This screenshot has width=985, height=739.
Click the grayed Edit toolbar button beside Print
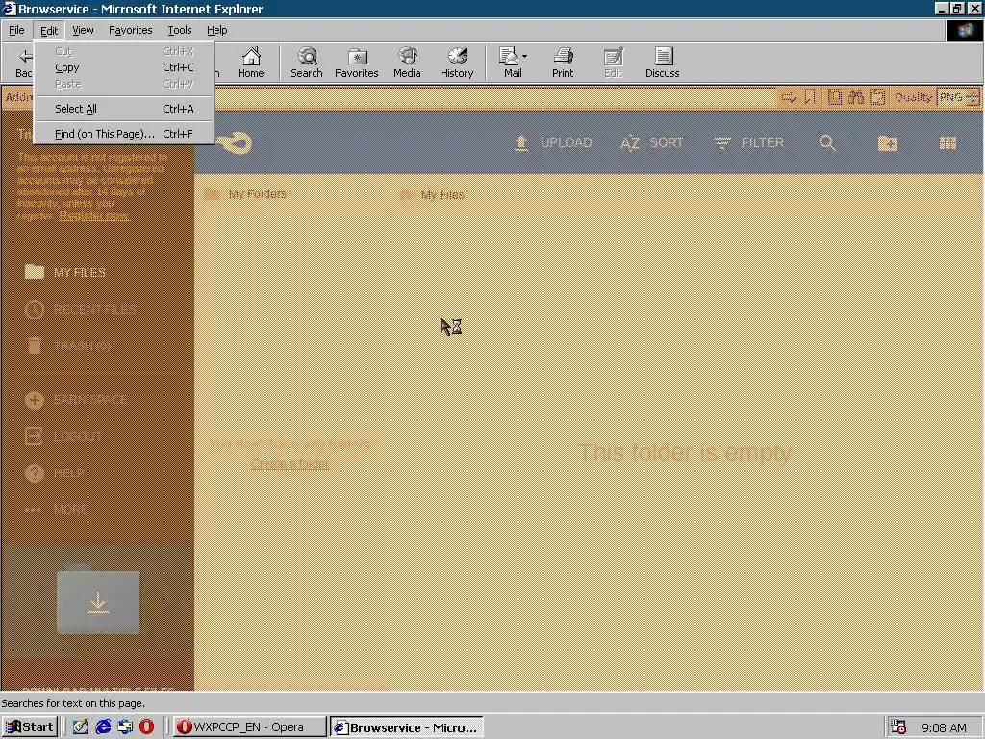(613, 63)
